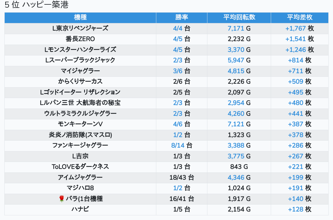Click average spins 843 G
This screenshot has width=333, height=220.
239,167
